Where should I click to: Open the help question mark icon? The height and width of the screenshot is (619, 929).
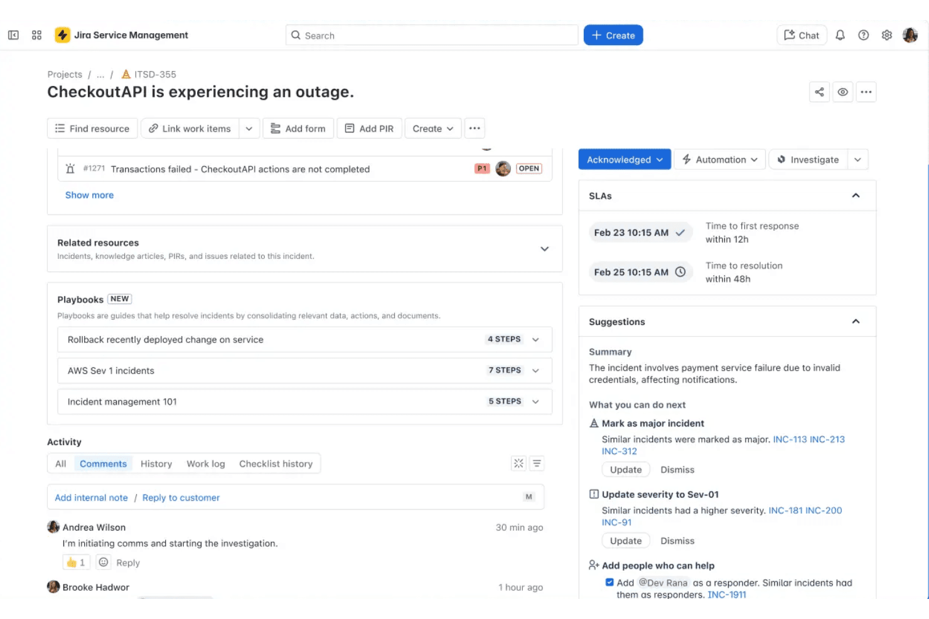[864, 35]
